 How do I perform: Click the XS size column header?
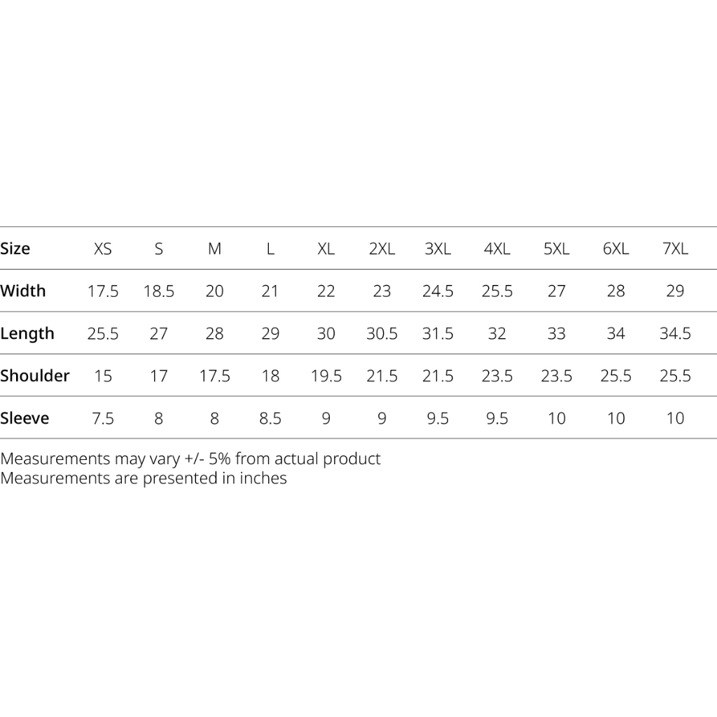point(103,249)
